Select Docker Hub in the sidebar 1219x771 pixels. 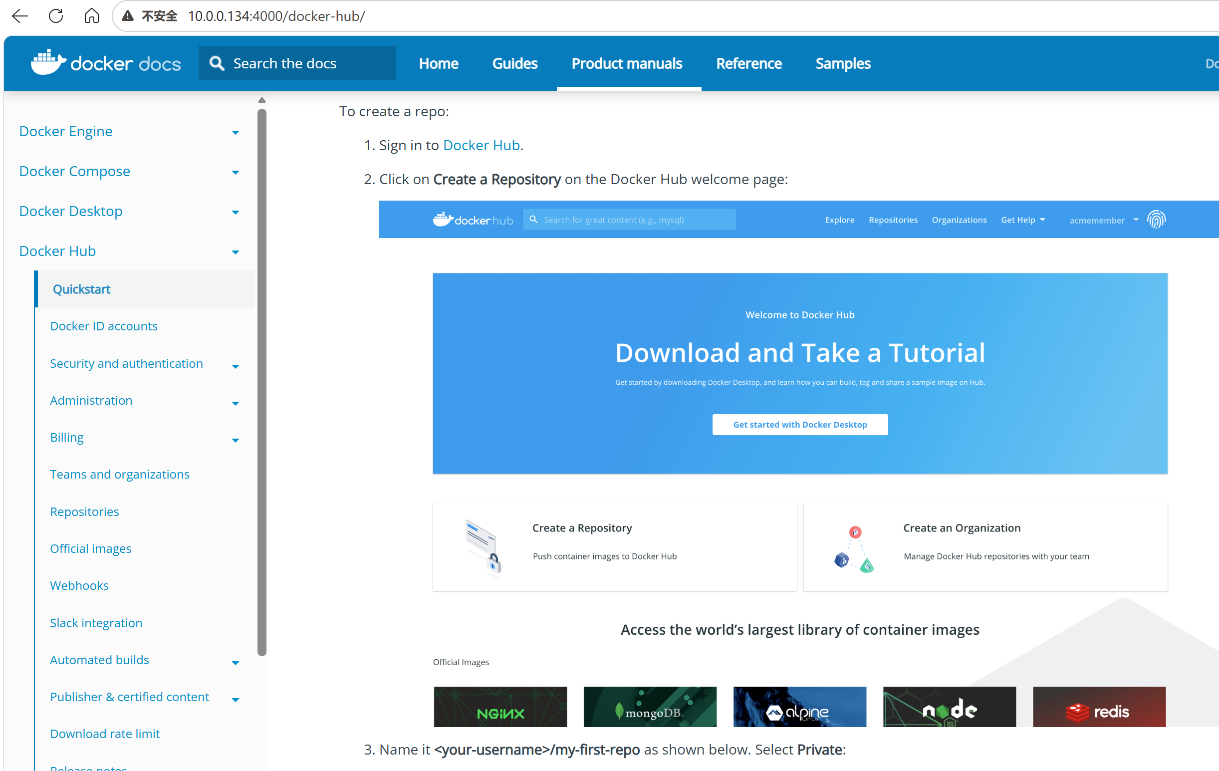click(x=57, y=251)
